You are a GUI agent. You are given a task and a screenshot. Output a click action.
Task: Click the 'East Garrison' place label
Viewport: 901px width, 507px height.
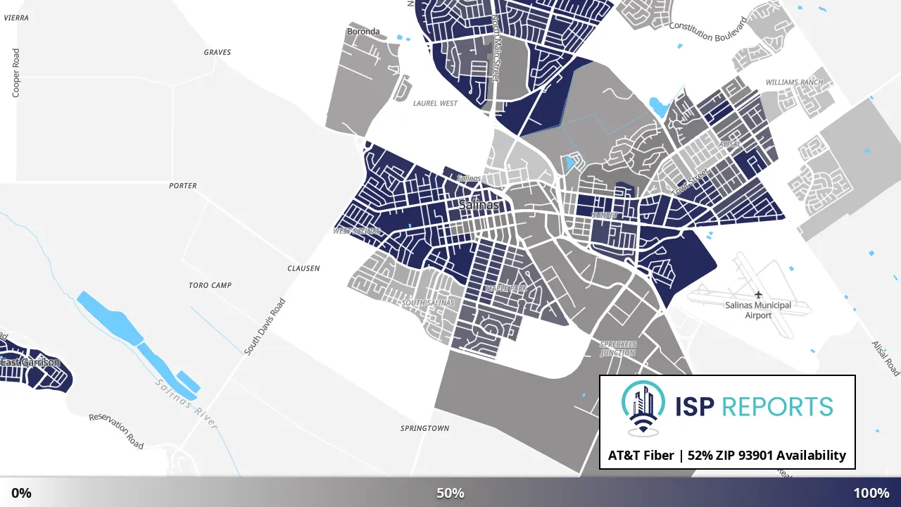(x=30, y=363)
